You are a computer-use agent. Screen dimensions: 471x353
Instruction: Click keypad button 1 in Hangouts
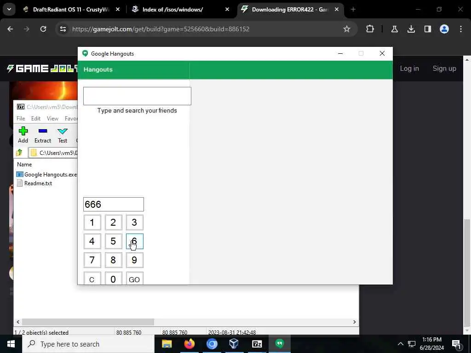[x=92, y=222]
